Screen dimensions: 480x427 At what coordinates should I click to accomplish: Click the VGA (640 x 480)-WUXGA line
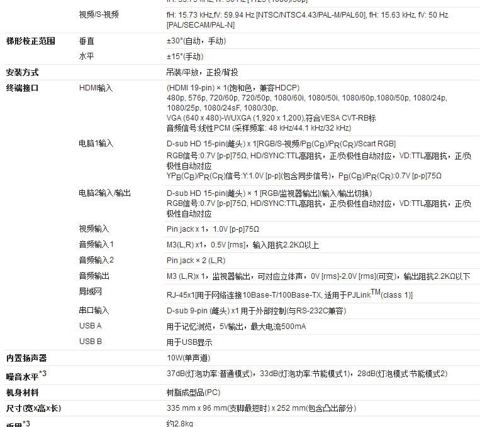click(x=271, y=118)
